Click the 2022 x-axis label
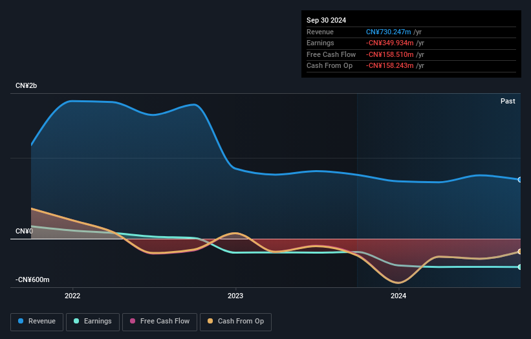The width and height of the screenshot is (531, 339). (72, 296)
